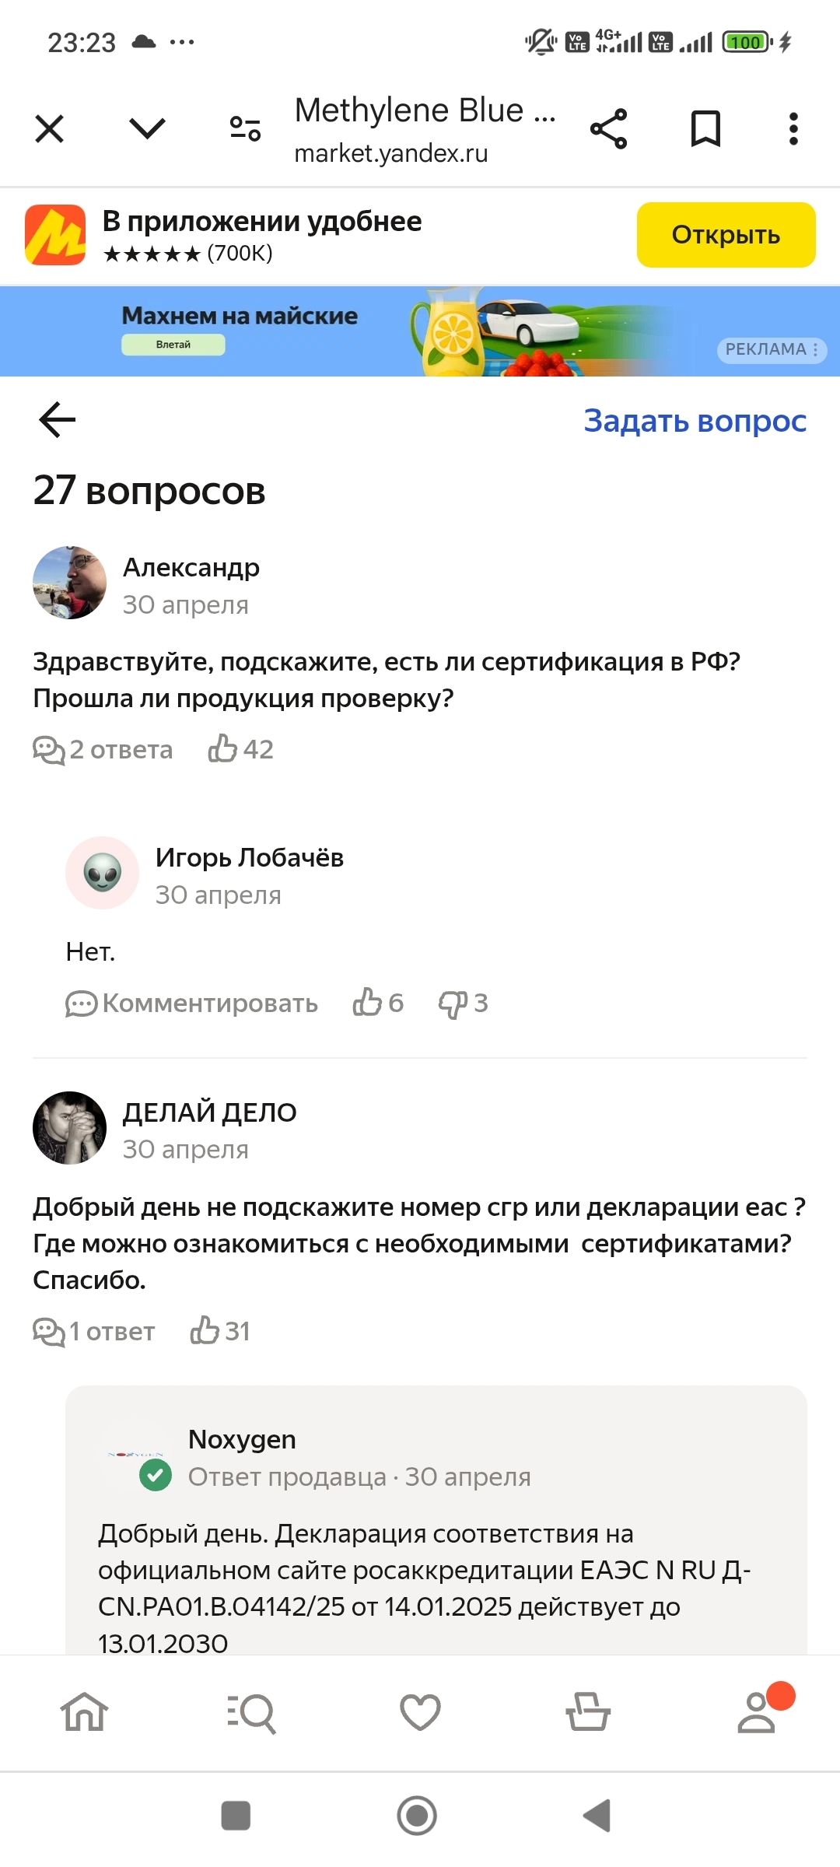This screenshot has height=1867, width=840.
Task: Open the catalog search icon
Action: 252,1712
